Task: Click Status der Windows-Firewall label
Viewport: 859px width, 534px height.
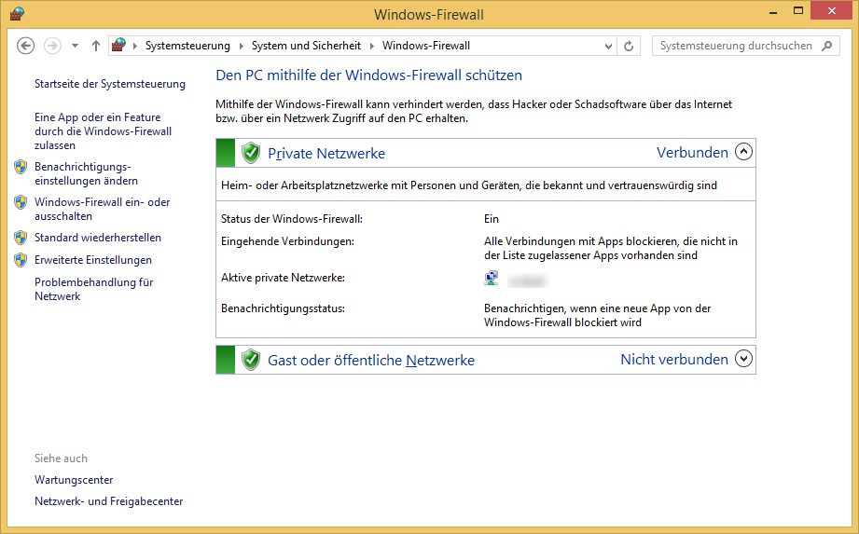Action: coord(292,219)
